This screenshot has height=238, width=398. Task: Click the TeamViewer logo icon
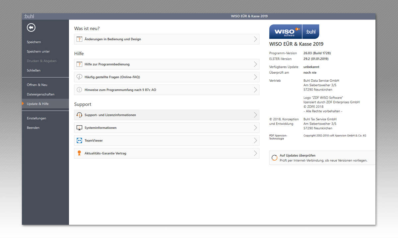coord(79,140)
